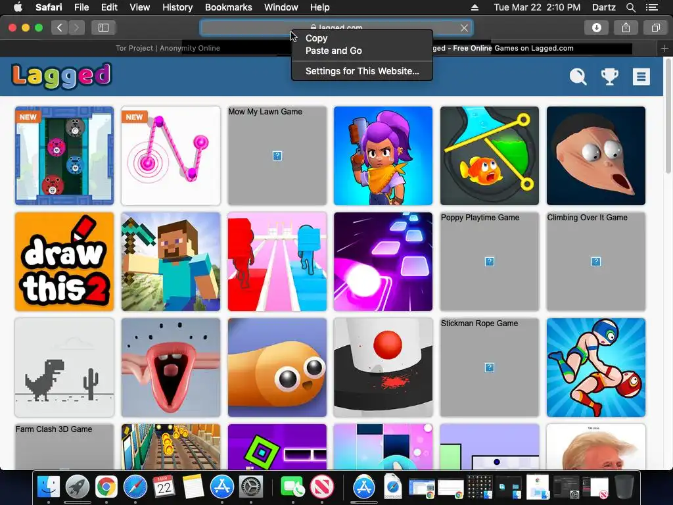Show Safari downloads
This screenshot has height=505, width=673.
point(597,28)
